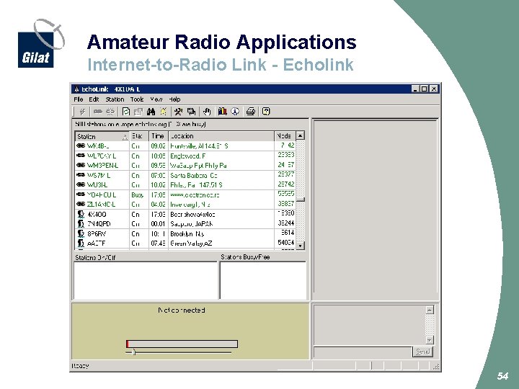Click chat pane scrollbar down arrow
The width and height of the screenshot is (519, 389).
click(x=430, y=340)
